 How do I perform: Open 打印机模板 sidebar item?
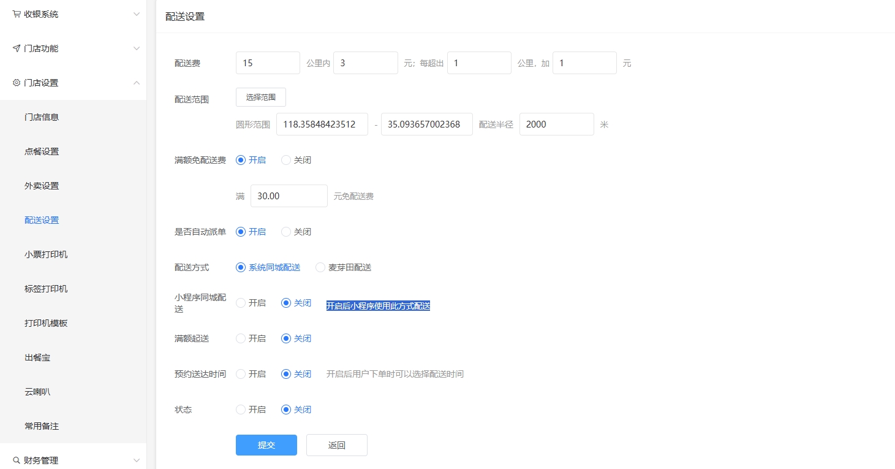(46, 323)
